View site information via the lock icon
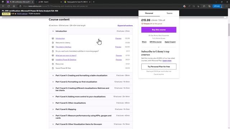The height and width of the screenshot is (129, 230). pos(20,6)
